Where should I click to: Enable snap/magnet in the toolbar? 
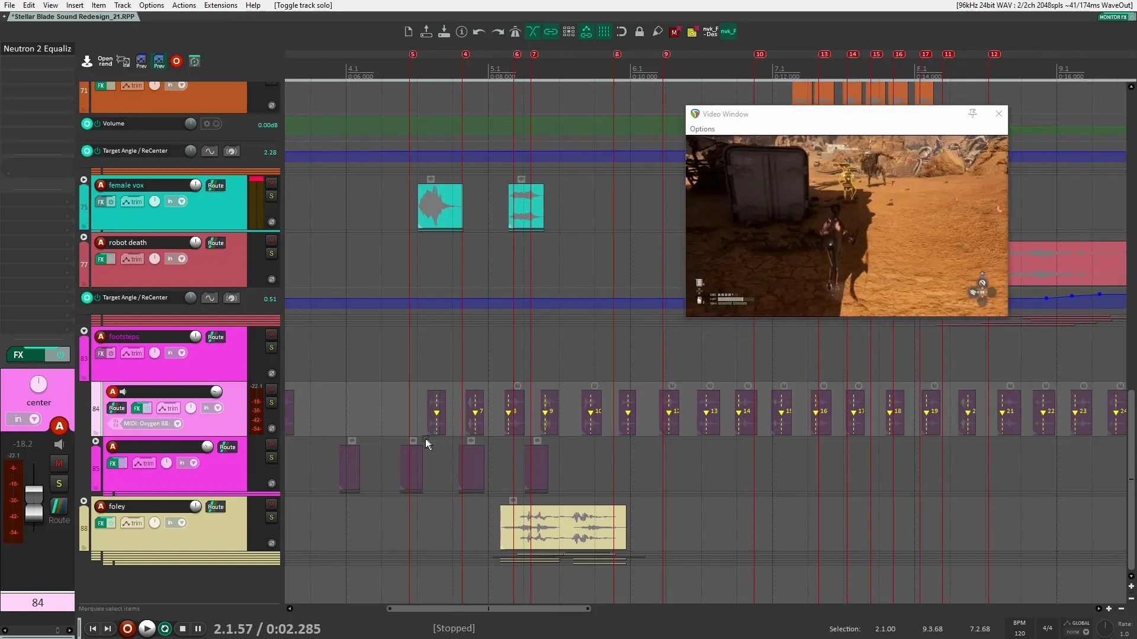tap(621, 31)
